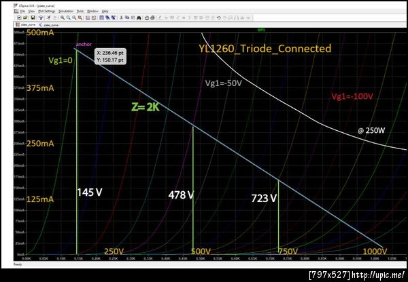The image size is (408, 282).
Task: Start simulation with the Run icon
Action: coord(49,18)
